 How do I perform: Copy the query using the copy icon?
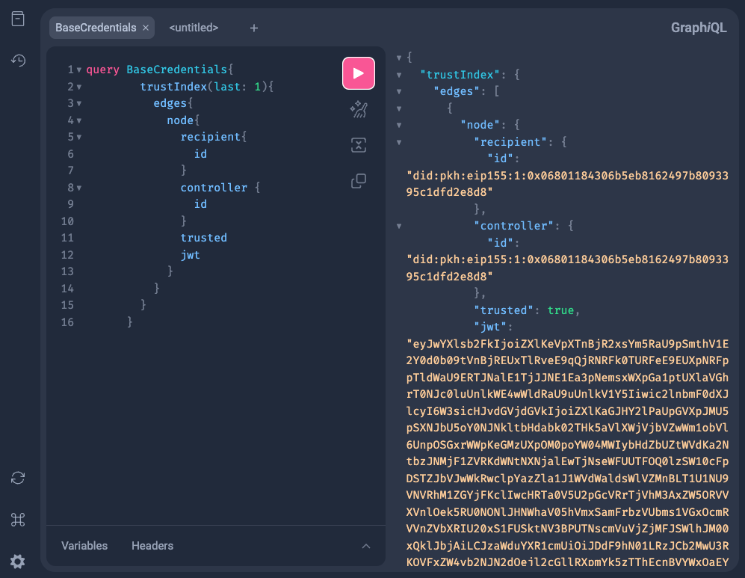pyautogui.click(x=358, y=181)
